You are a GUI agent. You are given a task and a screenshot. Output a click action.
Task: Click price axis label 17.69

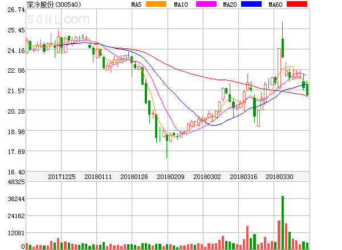[16, 152]
